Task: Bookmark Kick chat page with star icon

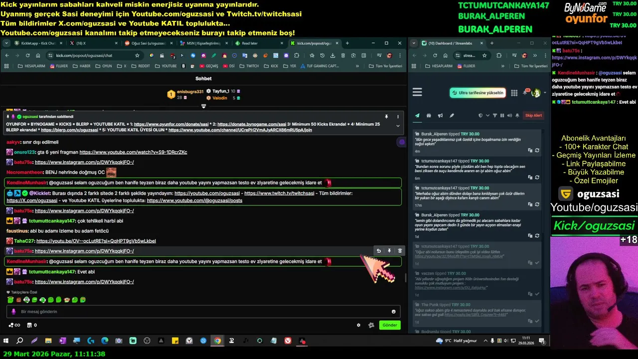Action: point(137,55)
